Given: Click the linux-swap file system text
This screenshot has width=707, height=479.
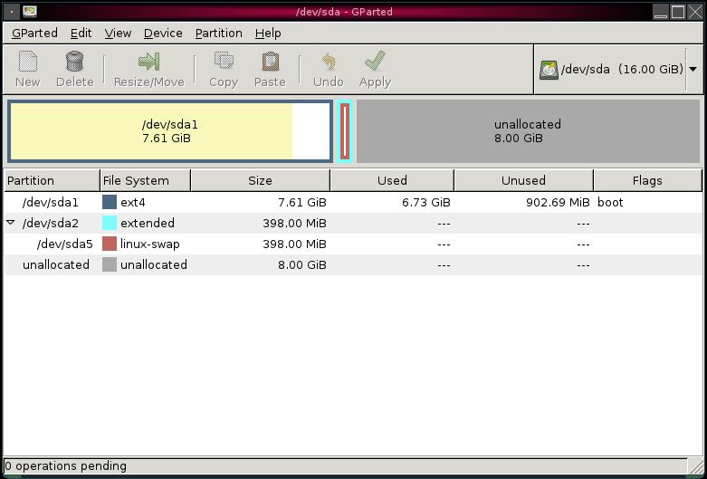Looking at the screenshot, I should (x=150, y=244).
